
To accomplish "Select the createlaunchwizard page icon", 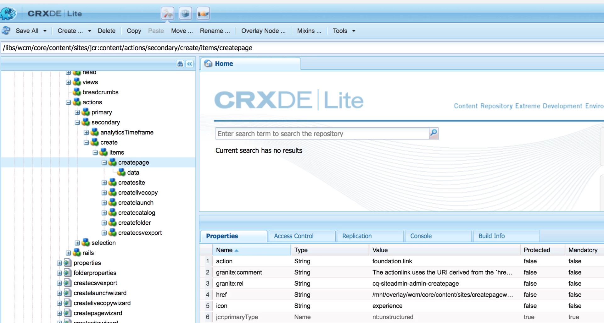I will coord(68,293).
